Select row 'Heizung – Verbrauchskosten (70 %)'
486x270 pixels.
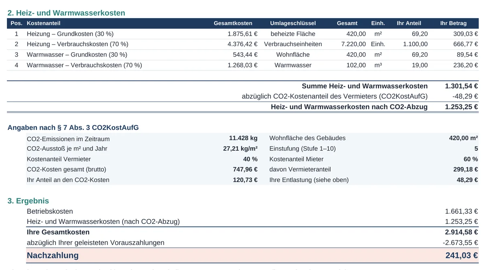(x=243, y=44)
